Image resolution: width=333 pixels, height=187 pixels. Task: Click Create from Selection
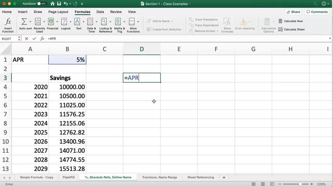[164, 29]
